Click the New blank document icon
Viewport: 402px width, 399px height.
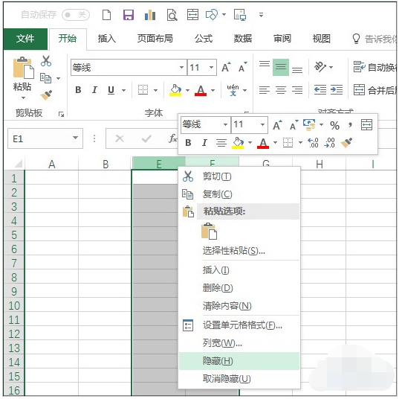click(107, 15)
